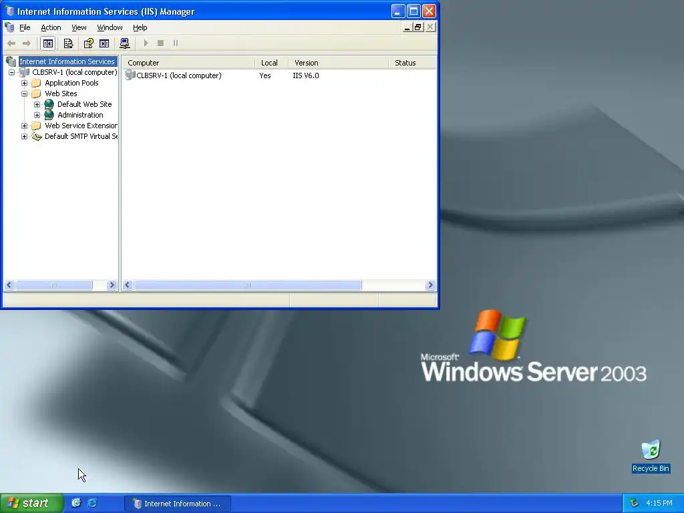Click the Forward arrow toolbar icon
Screen dimensions: 684x513
(x=27, y=43)
